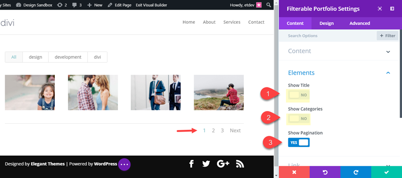Click the settings panel focus/expand icon
Screen dimensions: 402x178
pyautogui.click(x=380, y=9)
